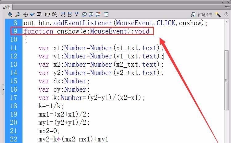Toggle script assist with the magic wand icon
Image resolution: width=231 pixels, height=143 pixels.
218,14
